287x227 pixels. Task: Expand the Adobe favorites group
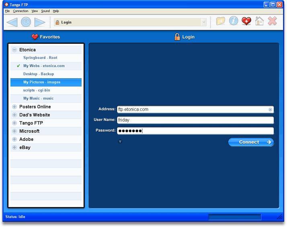tap(14, 139)
